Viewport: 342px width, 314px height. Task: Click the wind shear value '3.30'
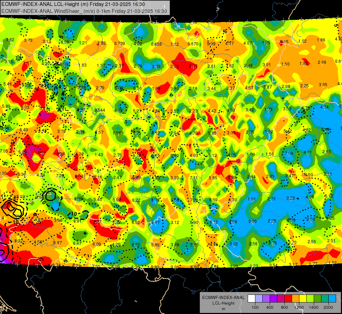click(156, 66)
